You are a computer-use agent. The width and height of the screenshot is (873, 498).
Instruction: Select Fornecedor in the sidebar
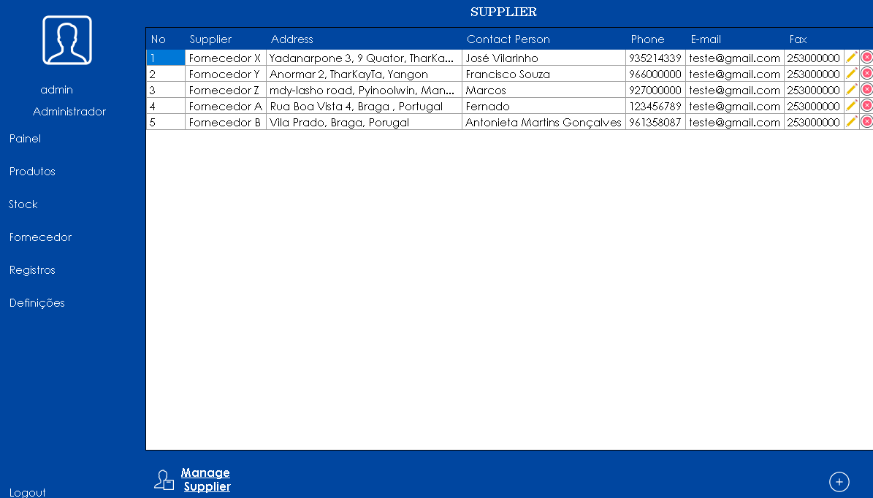40,237
